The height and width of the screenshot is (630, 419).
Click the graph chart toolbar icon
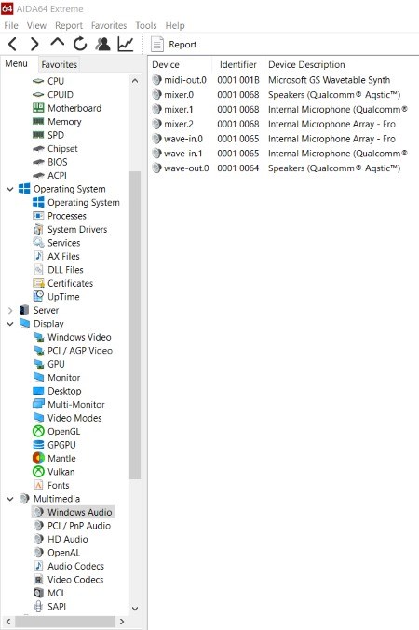126,44
